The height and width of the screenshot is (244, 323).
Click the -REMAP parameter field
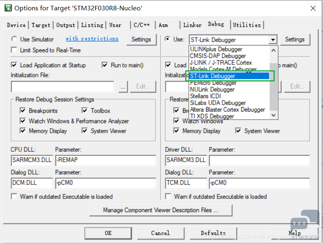click(x=106, y=160)
